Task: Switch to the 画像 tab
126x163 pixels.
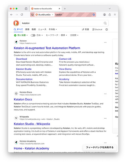Action: click(x=27, y=29)
